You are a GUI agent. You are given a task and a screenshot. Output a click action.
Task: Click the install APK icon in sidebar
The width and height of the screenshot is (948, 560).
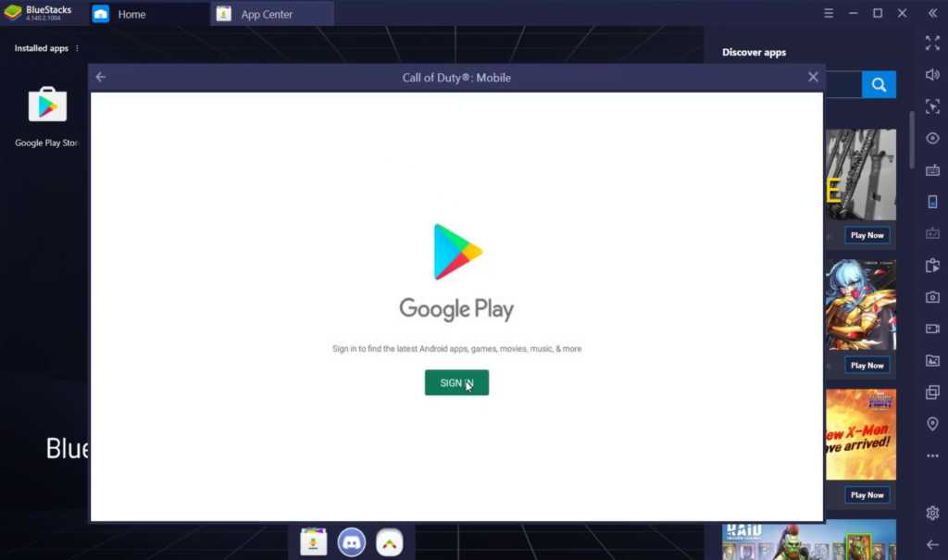(x=932, y=266)
